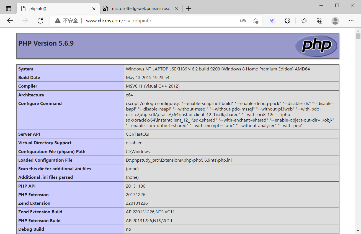The width and height of the screenshot is (361, 234).
Task: View the not-secure site warning icon
Action: (x=58, y=21)
